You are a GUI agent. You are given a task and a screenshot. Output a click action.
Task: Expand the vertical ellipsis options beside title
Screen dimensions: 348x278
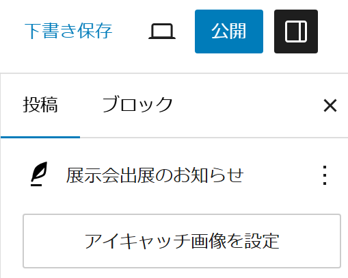[325, 175]
